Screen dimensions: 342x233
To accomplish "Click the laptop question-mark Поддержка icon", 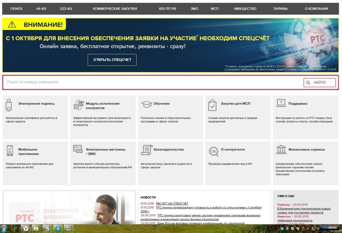I will (281, 103).
